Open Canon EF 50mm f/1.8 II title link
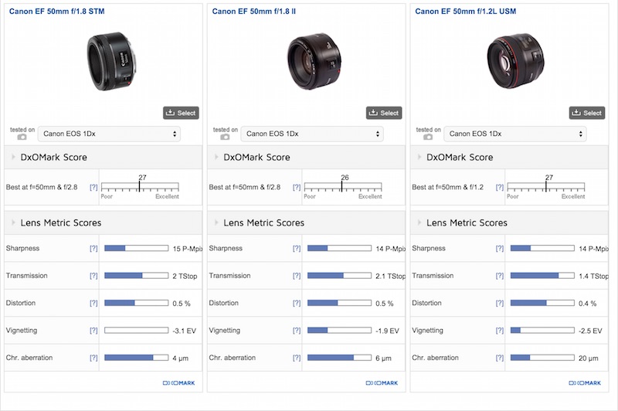Screen dimensions: 618x411 (x=254, y=12)
